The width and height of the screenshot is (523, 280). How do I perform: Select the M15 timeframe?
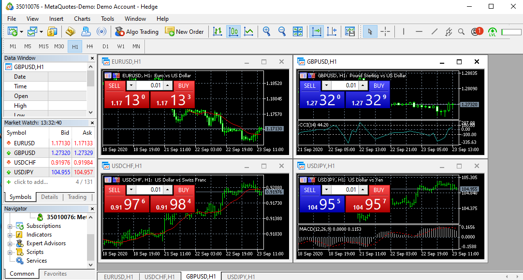[x=44, y=46]
